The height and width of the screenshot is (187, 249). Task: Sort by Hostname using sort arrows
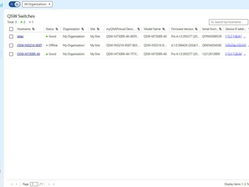tap(33, 29)
